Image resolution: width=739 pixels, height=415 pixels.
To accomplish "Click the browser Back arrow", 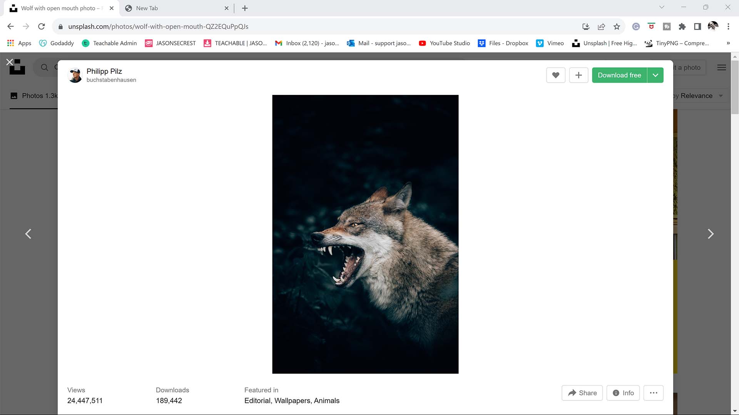I will point(11,27).
